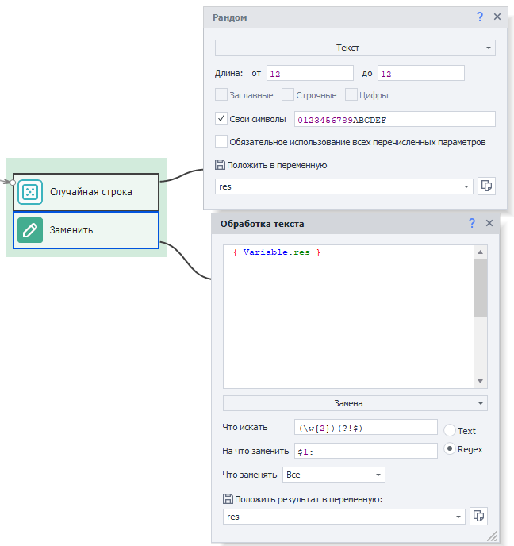This screenshot has height=546, width=514.
Task: Expand the Что заменять dropdown
Action: click(333, 475)
